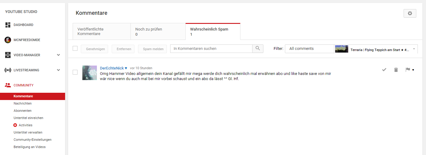Select the DerEchteNick comment checkbox
The width and height of the screenshot is (426, 155).
point(75,72)
